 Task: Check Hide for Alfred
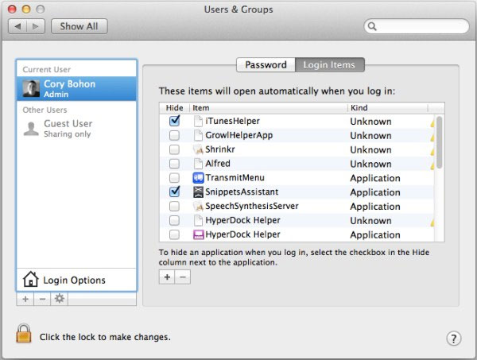[174, 164]
